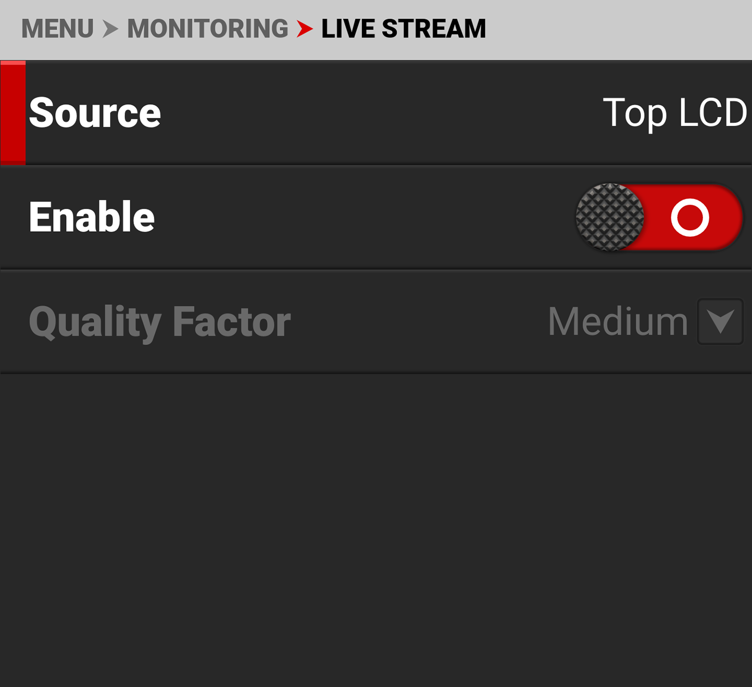Navigate back to MENU in the breadcrumb
This screenshot has height=687, width=752.
pos(58,29)
